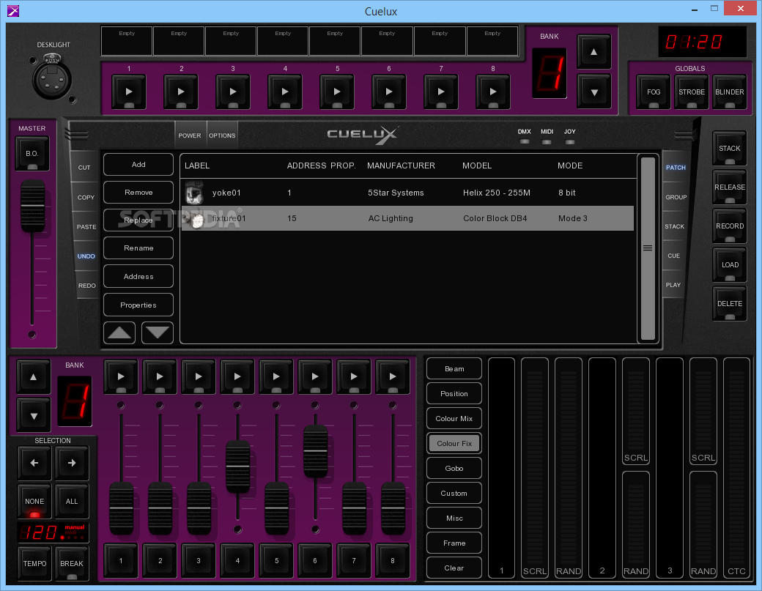Select the Beam attribute group
The height and width of the screenshot is (591, 762).
click(454, 368)
